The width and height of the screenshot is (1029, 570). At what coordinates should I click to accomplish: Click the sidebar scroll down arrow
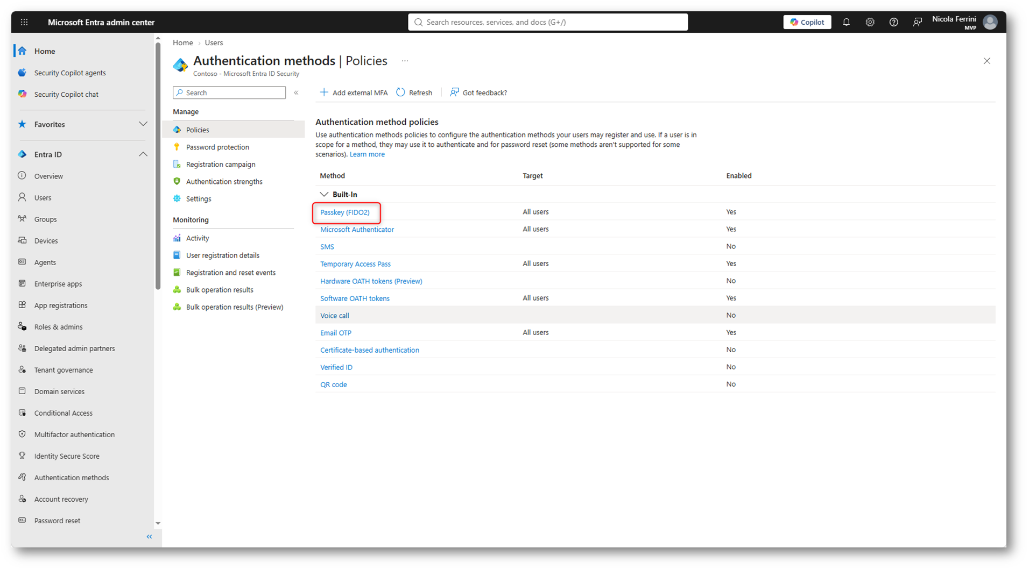tap(158, 523)
